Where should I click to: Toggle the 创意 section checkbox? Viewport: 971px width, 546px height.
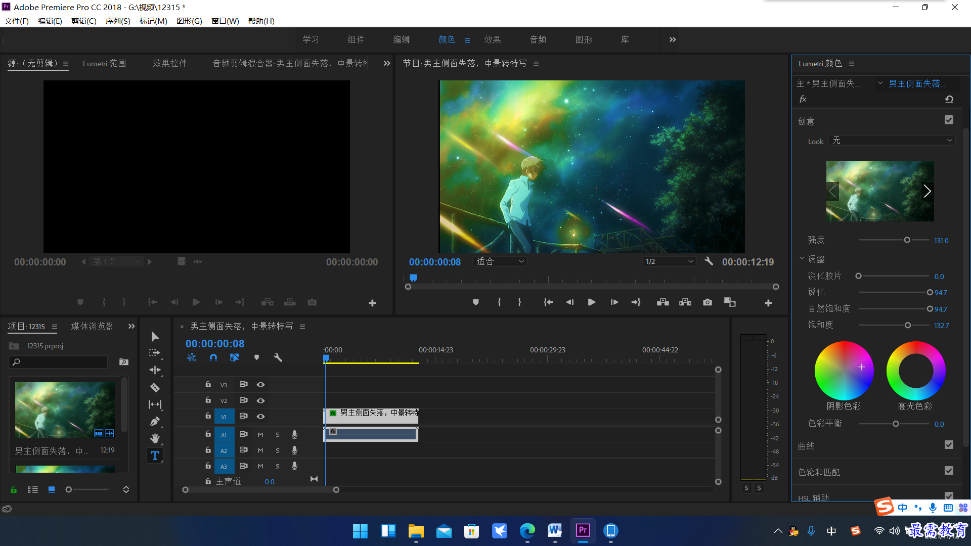point(949,120)
